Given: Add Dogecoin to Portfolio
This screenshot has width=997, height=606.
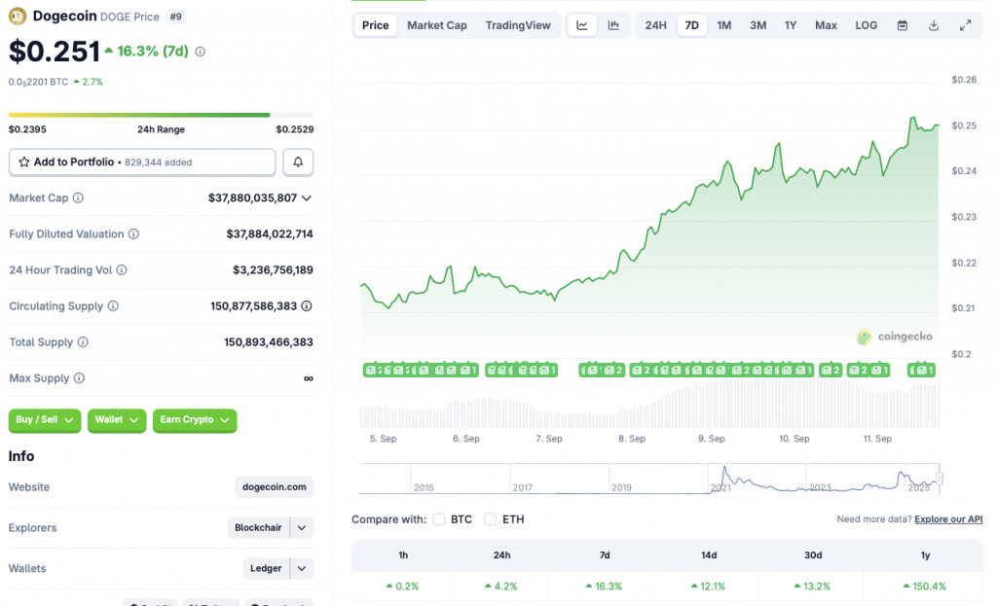Looking at the screenshot, I should (142, 162).
